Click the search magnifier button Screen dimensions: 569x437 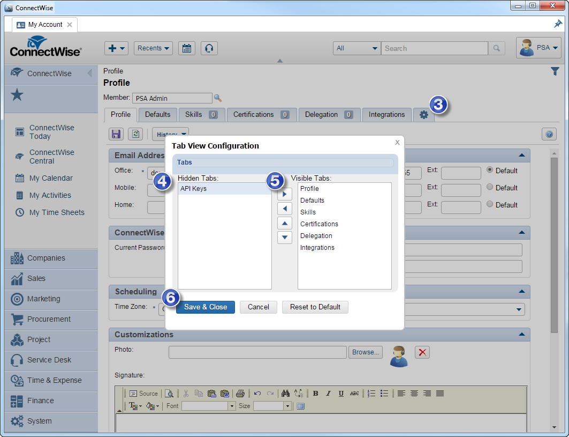[496, 48]
